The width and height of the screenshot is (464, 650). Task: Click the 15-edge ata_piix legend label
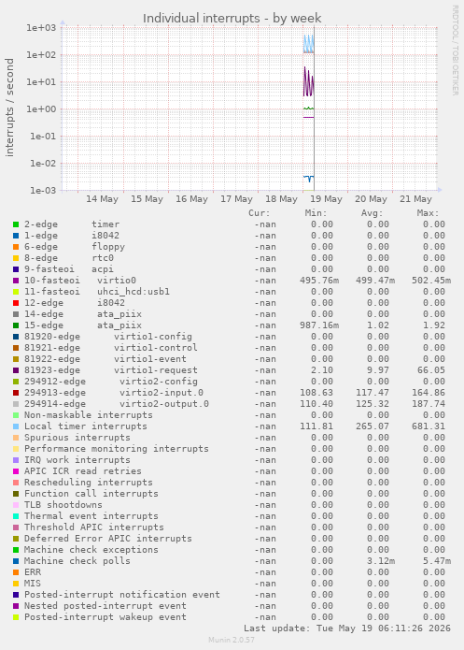click(83, 325)
